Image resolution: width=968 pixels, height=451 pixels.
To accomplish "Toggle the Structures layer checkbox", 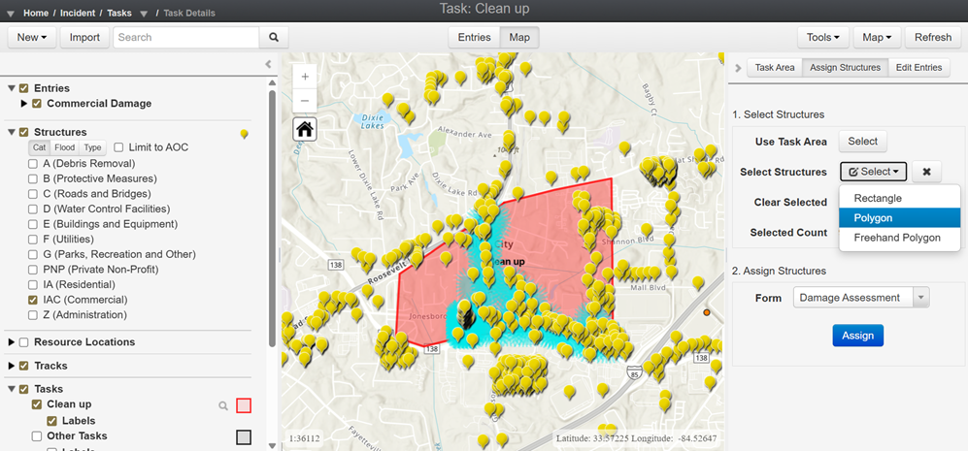I will [x=24, y=132].
